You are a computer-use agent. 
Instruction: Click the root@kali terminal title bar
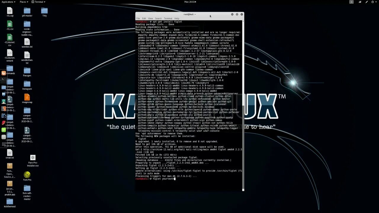189,14
